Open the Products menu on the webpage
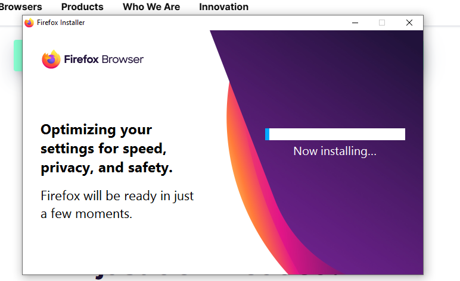Screen dimensions: 460x281 (x=82, y=7)
